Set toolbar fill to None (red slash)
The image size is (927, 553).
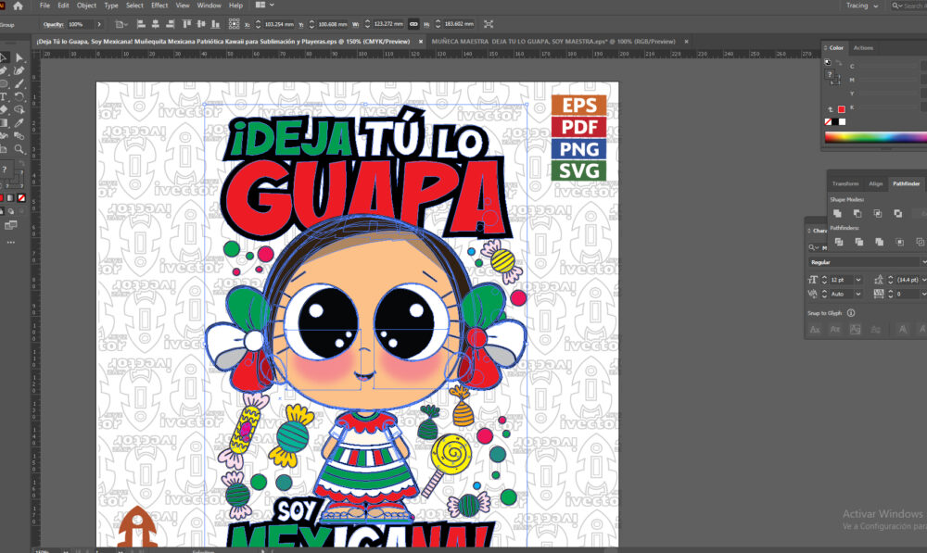tap(21, 198)
